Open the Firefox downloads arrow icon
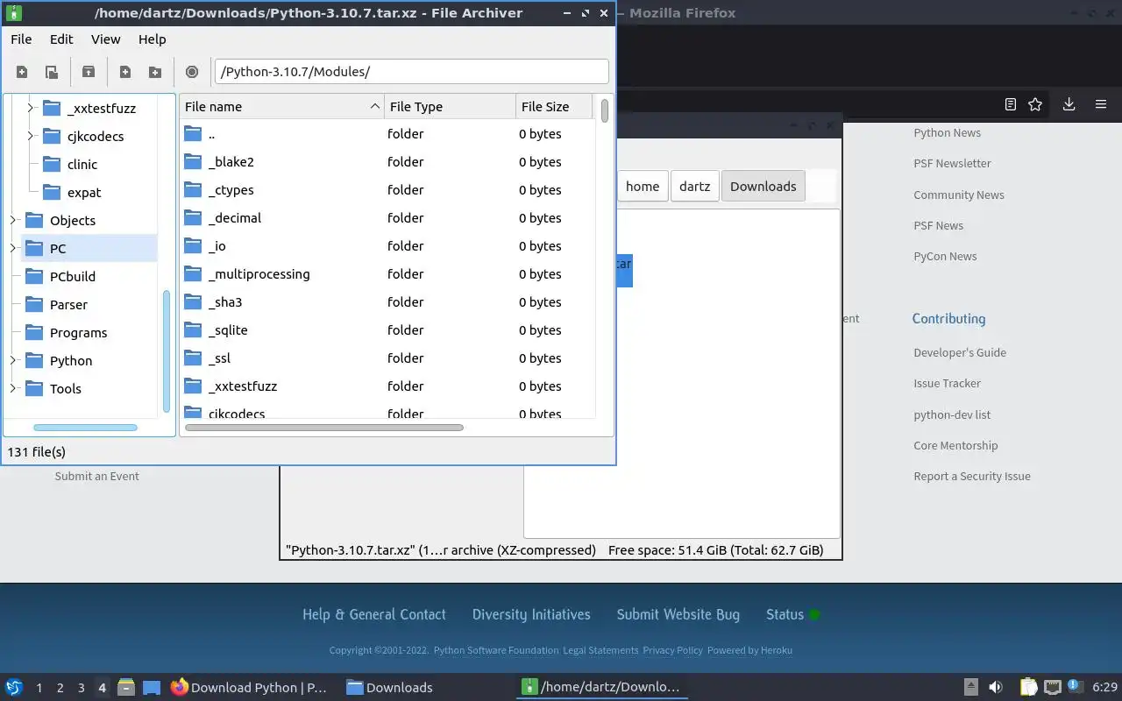 1069,104
